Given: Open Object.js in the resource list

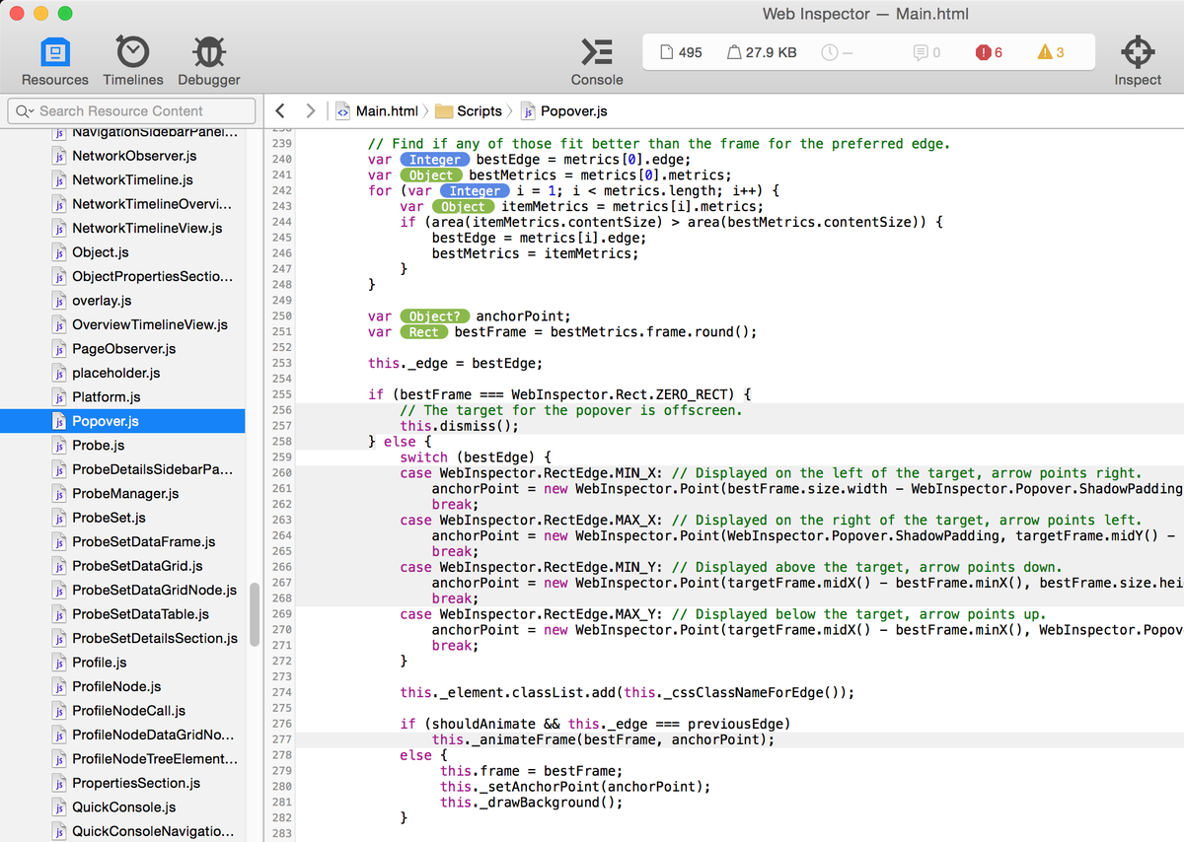Looking at the screenshot, I should point(122,252).
